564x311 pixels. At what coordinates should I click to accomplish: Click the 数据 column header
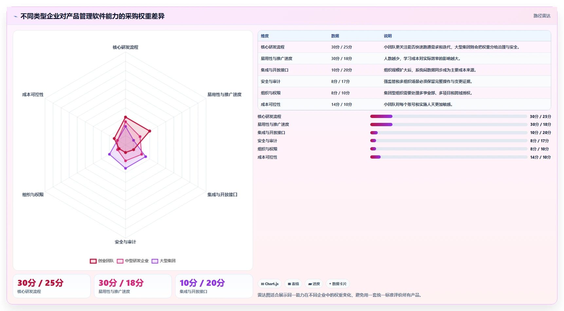pyautogui.click(x=335, y=36)
